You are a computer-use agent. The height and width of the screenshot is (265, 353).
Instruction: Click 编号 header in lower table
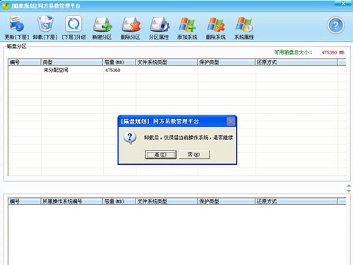(25, 201)
